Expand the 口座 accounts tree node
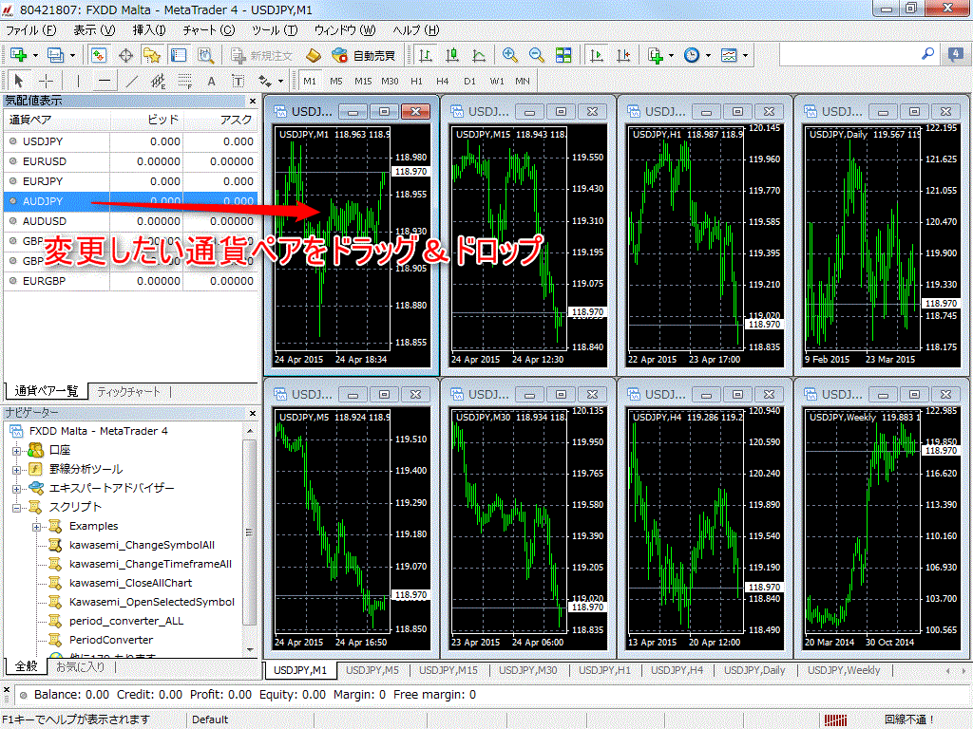Image resolution: width=973 pixels, height=729 pixels. tap(16, 451)
